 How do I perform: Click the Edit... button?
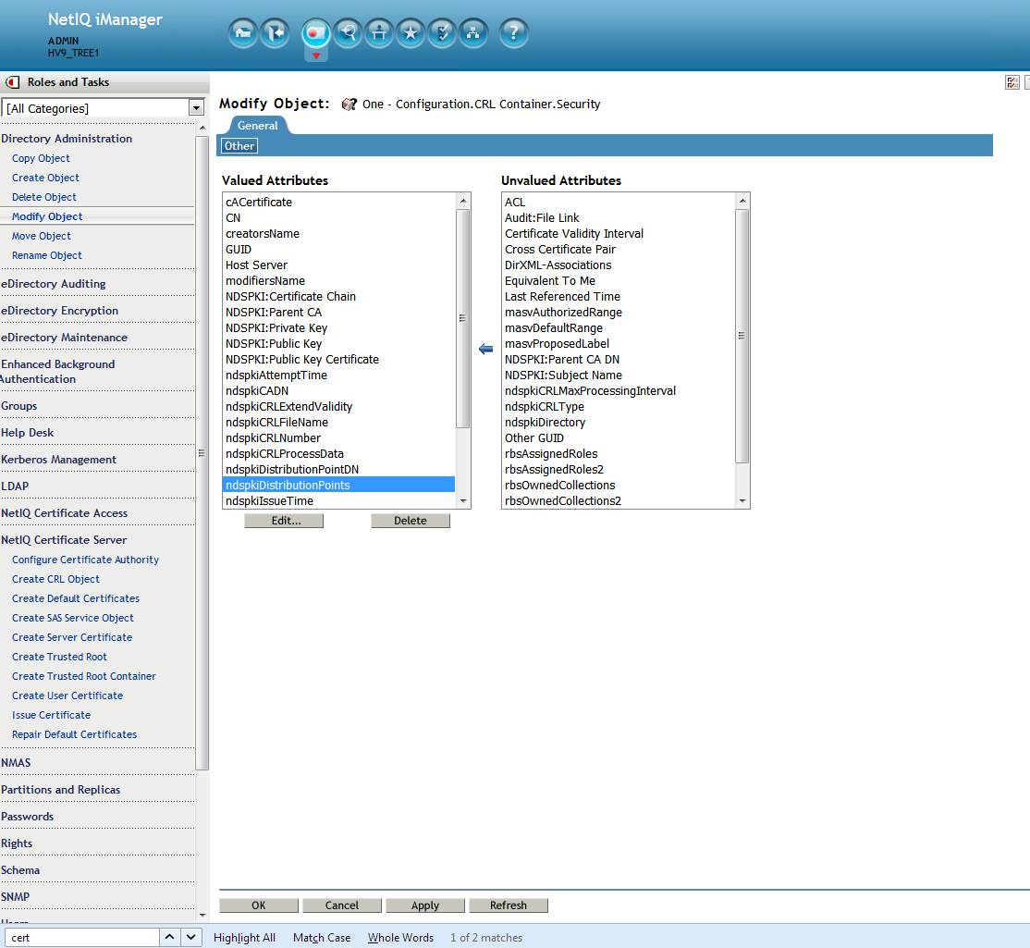(284, 521)
